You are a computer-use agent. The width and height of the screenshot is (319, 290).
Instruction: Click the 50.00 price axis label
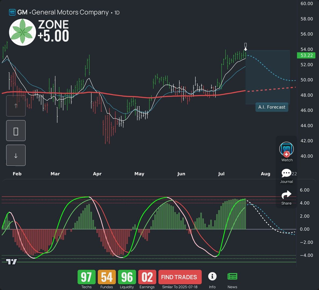point(307,80)
